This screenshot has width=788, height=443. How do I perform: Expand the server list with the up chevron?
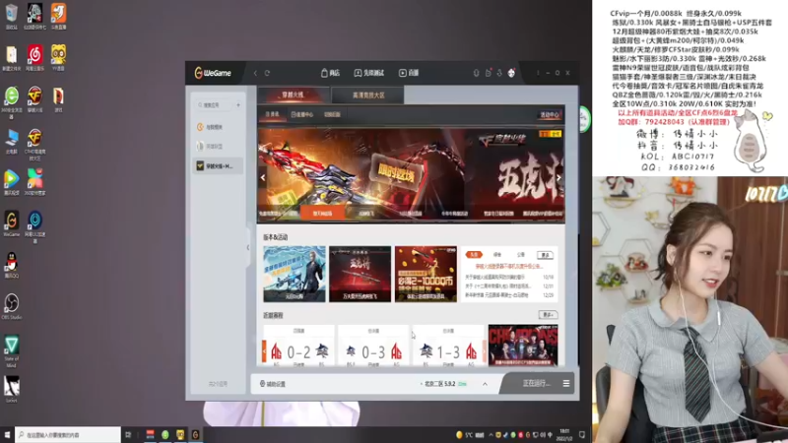coord(485,384)
